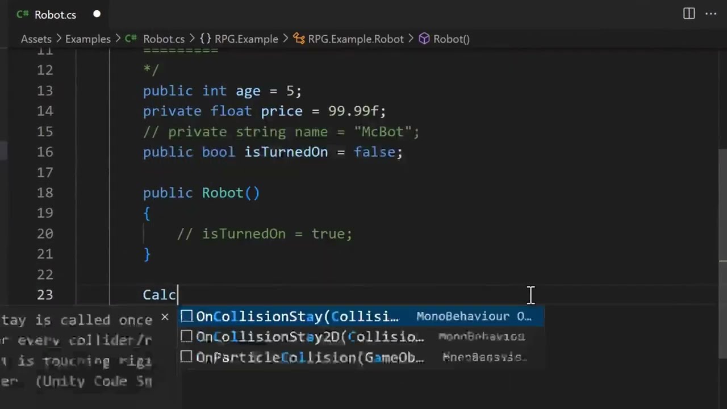
Task: Click the unsaved-changes dot on the Robot.cs tab
Action: pyautogui.click(x=97, y=14)
